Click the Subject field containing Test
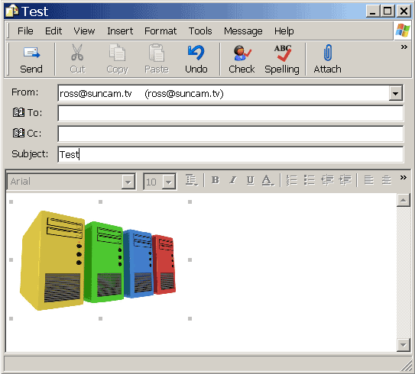415x374 pixels. click(x=231, y=154)
